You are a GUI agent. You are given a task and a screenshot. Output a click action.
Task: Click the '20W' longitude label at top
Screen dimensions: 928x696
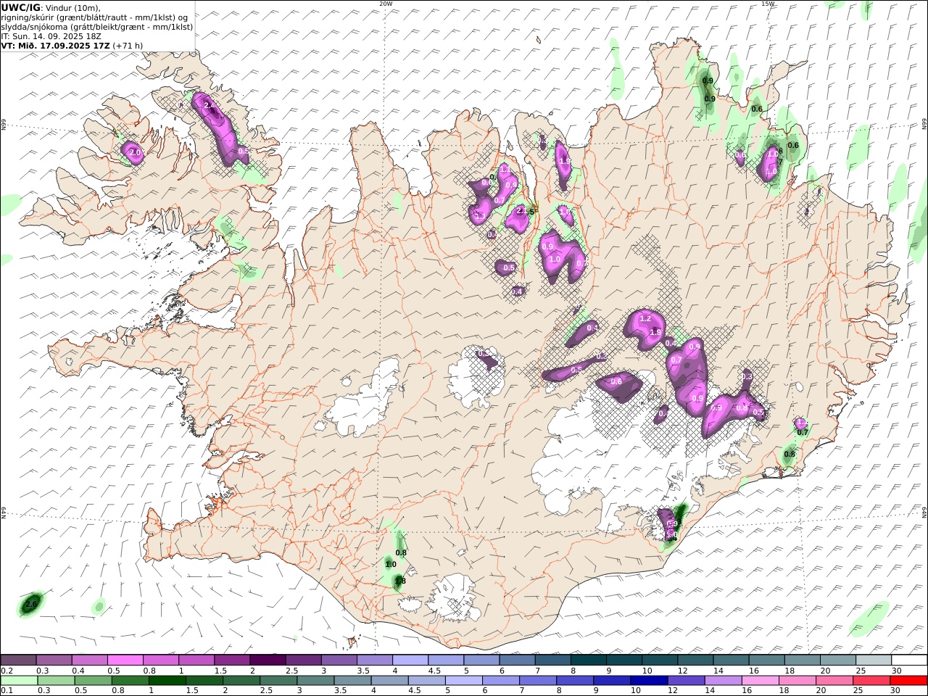point(386,4)
